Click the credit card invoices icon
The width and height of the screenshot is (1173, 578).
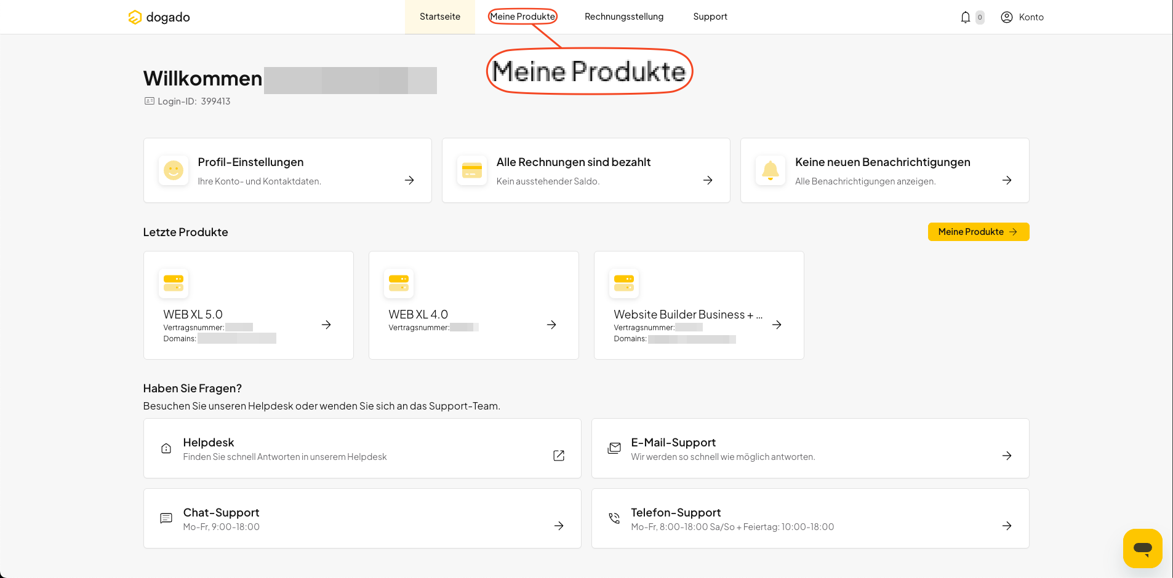point(472,170)
